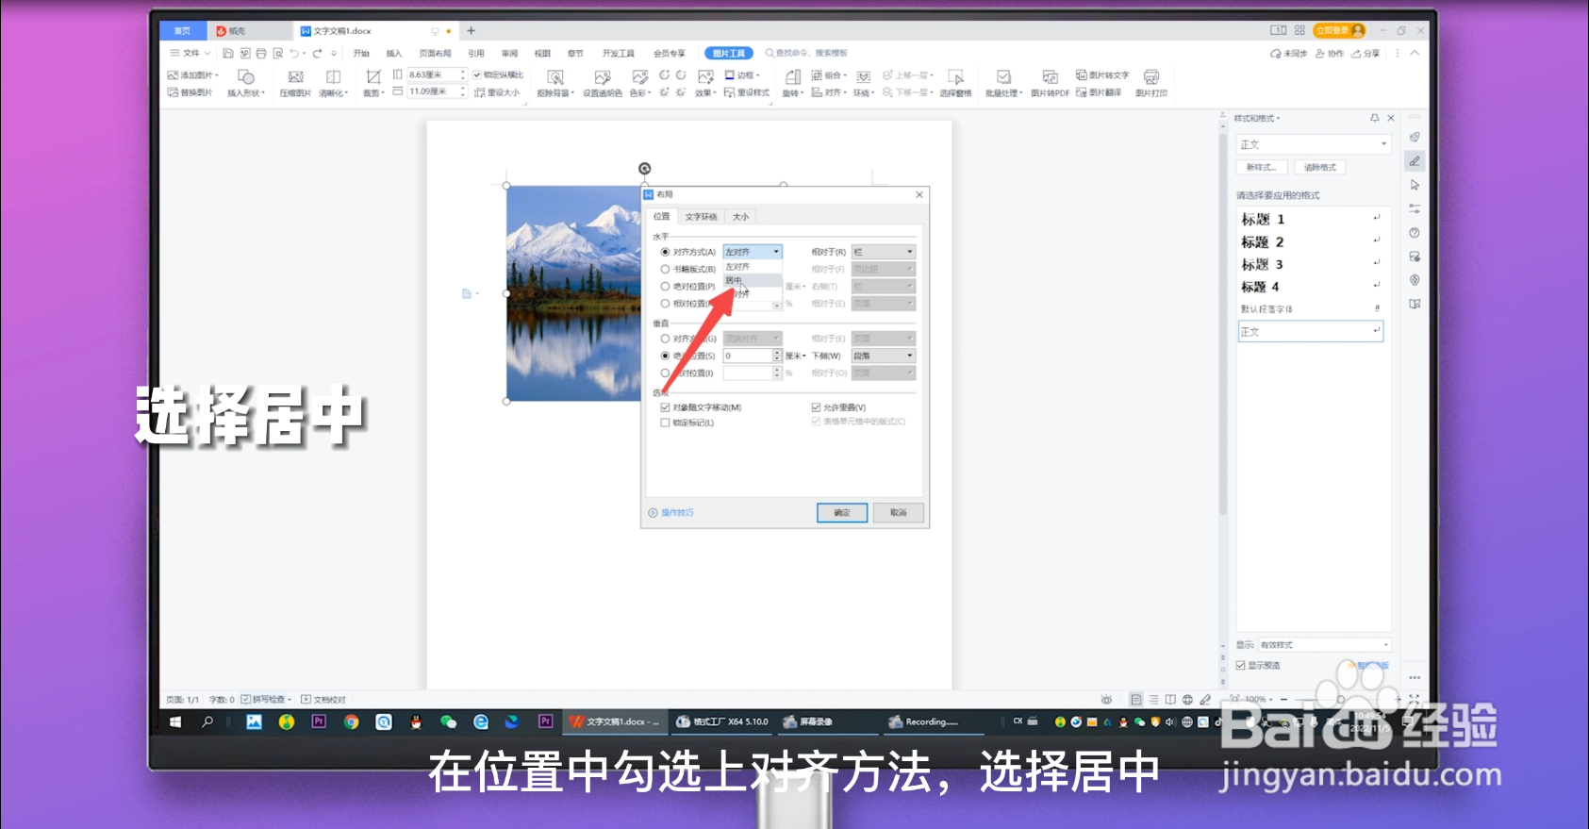Image resolution: width=1589 pixels, height=829 pixels.
Task: Click the 文字文稿1.docx taskbar item
Action: point(616,722)
